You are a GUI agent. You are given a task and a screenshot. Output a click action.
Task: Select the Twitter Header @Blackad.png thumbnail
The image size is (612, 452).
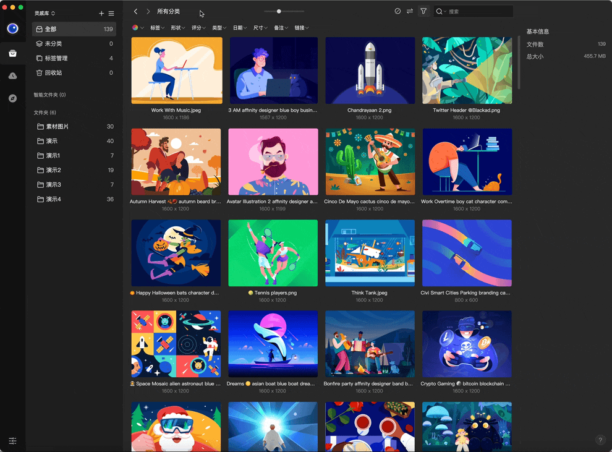click(467, 70)
